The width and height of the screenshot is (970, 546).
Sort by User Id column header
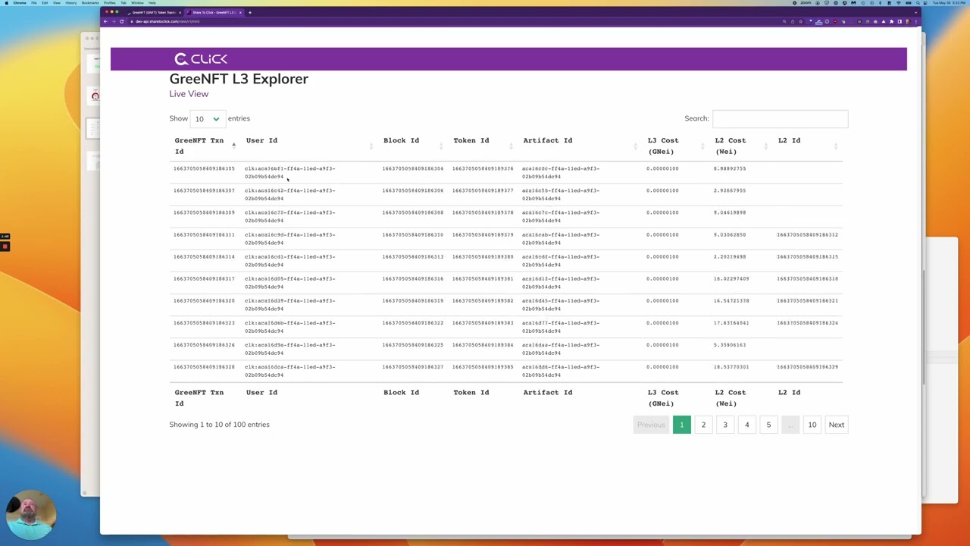[x=308, y=146]
